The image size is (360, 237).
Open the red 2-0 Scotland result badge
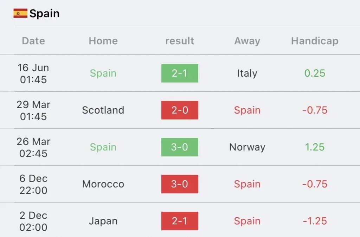(180, 110)
